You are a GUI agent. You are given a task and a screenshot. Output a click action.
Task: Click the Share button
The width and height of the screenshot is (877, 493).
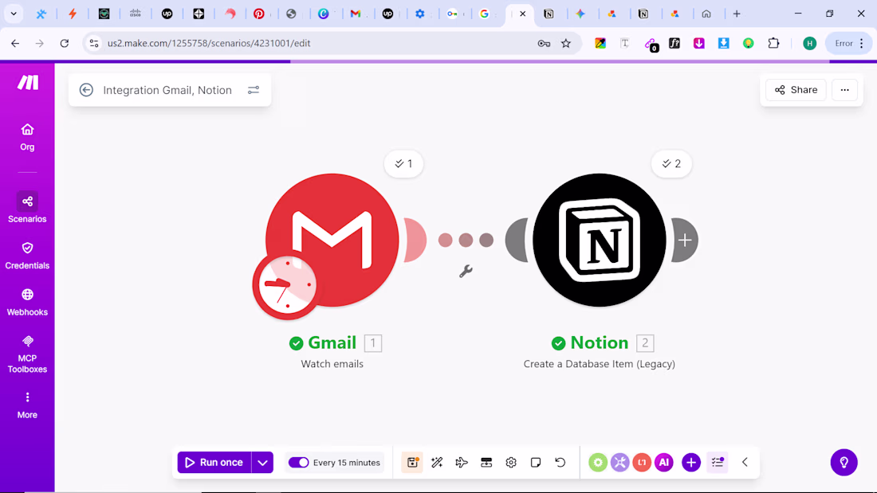796,90
